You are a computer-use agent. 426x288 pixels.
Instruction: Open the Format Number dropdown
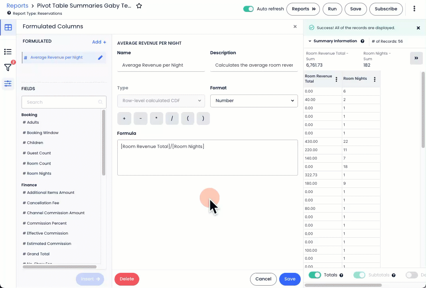pyautogui.click(x=254, y=101)
